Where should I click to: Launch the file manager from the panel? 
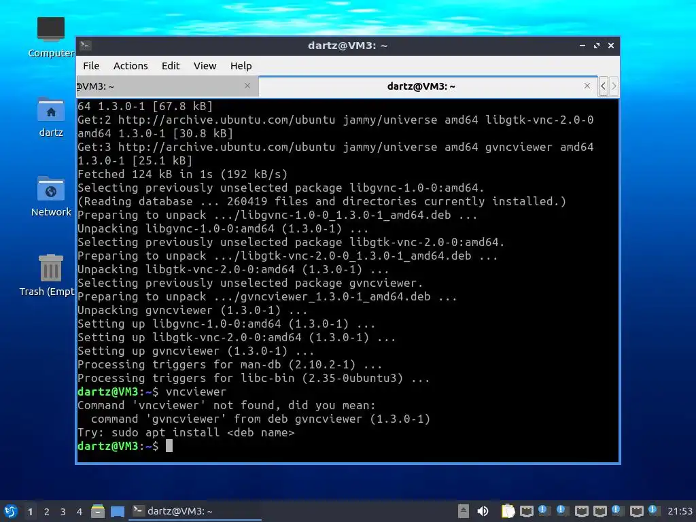click(x=98, y=511)
